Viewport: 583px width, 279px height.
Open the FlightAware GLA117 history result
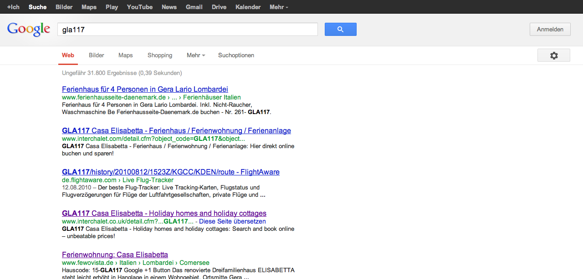tap(170, 172)
